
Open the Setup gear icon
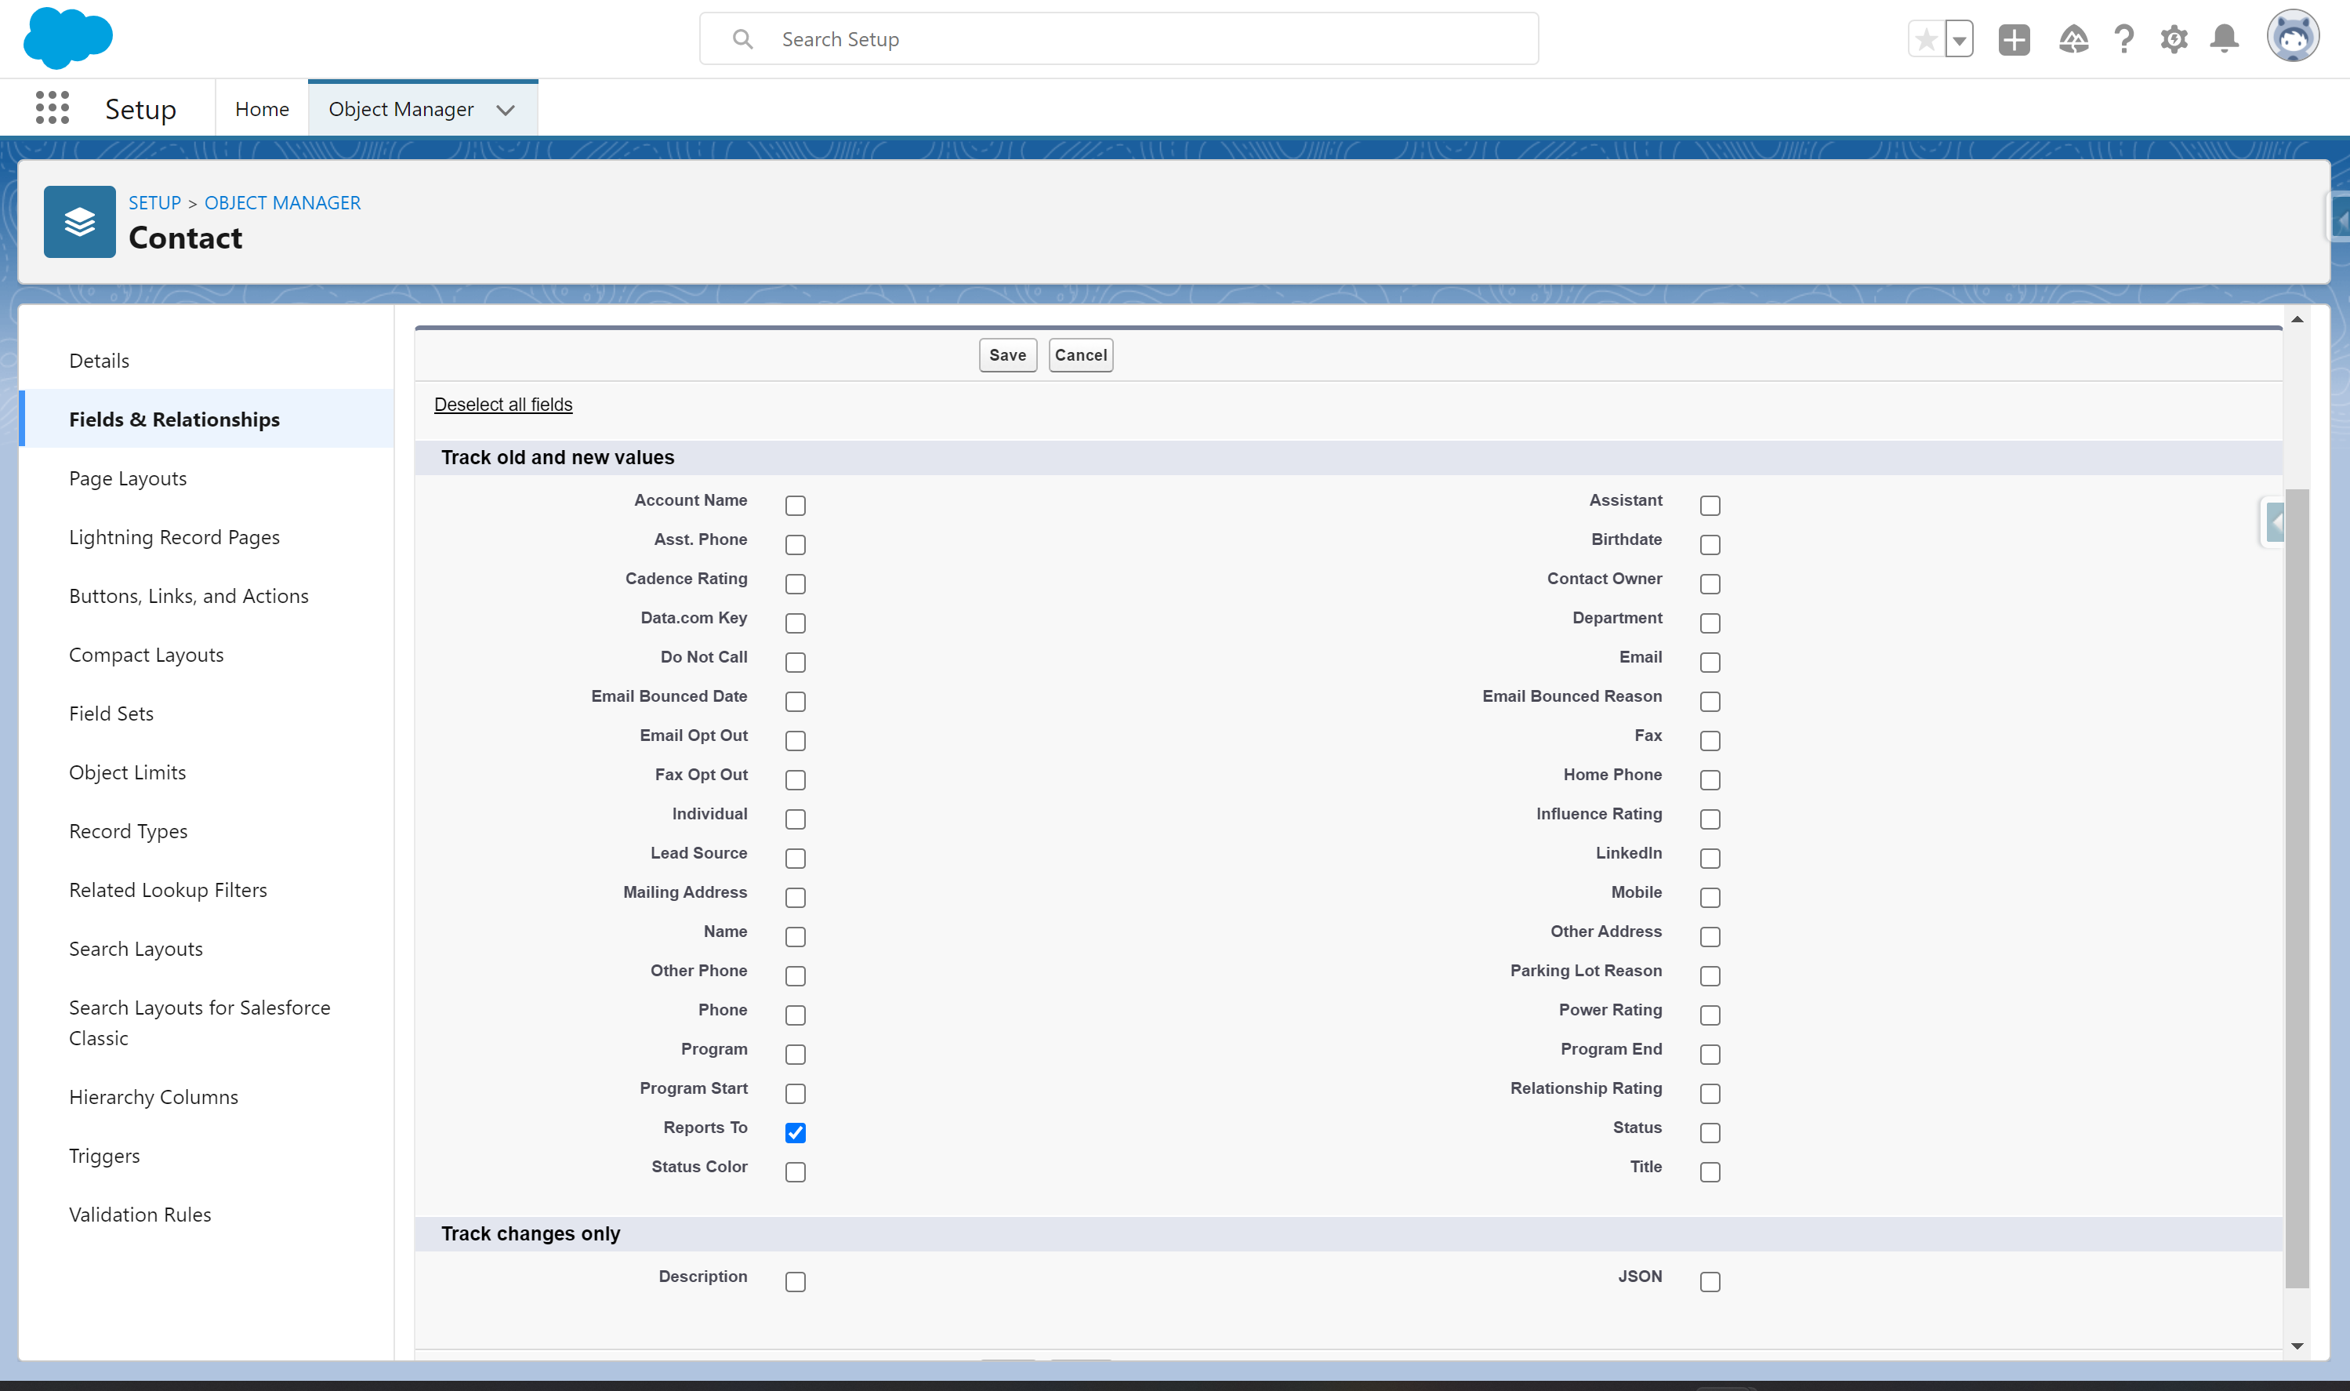[x=2174, y=39]
